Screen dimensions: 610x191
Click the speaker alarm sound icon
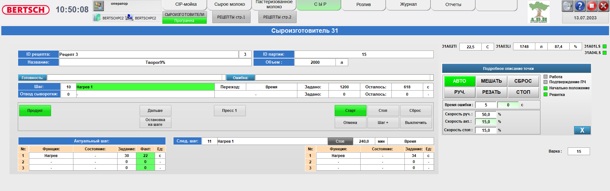[x=567, y=6]
